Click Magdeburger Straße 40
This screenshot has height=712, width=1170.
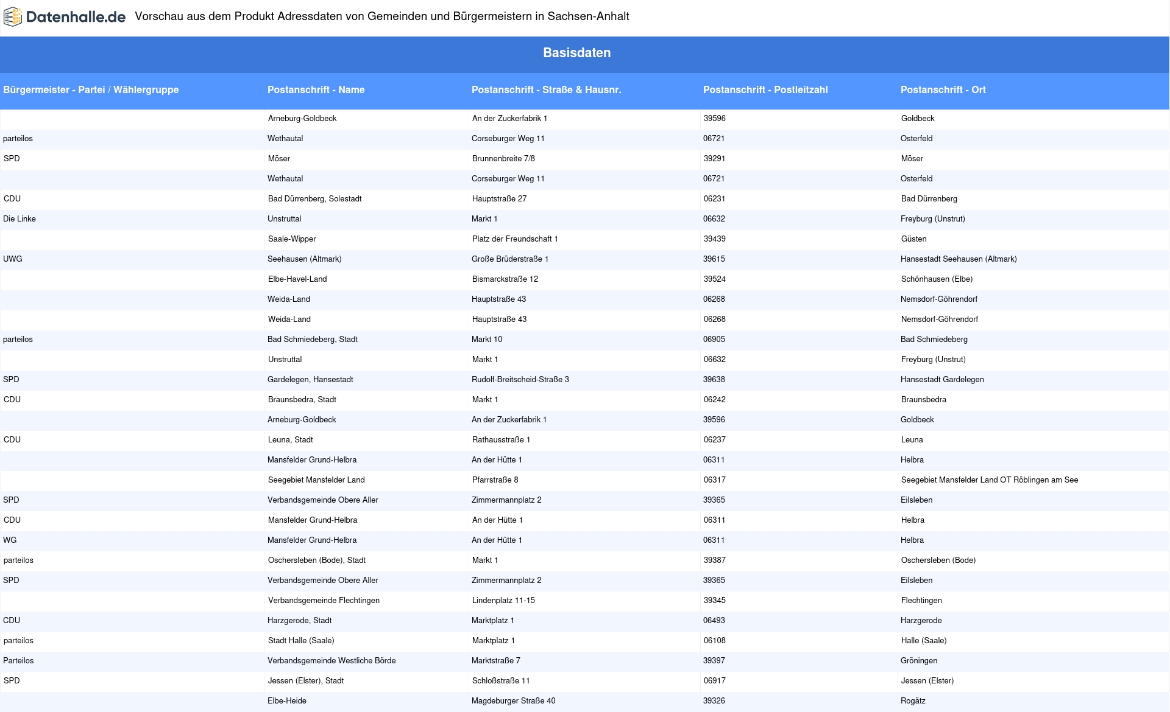(513, 701)
